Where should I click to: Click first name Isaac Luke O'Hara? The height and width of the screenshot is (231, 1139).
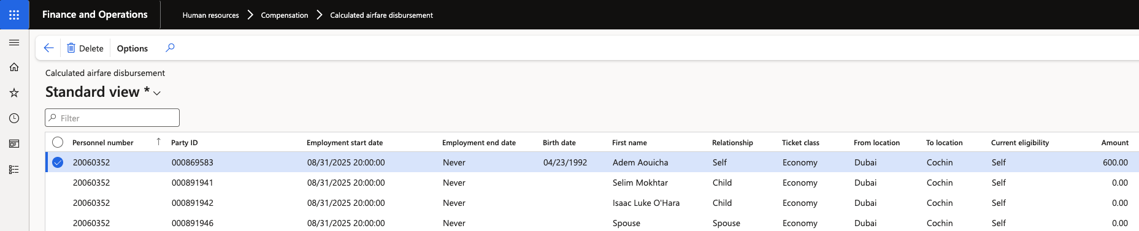(x=646, y=203)
